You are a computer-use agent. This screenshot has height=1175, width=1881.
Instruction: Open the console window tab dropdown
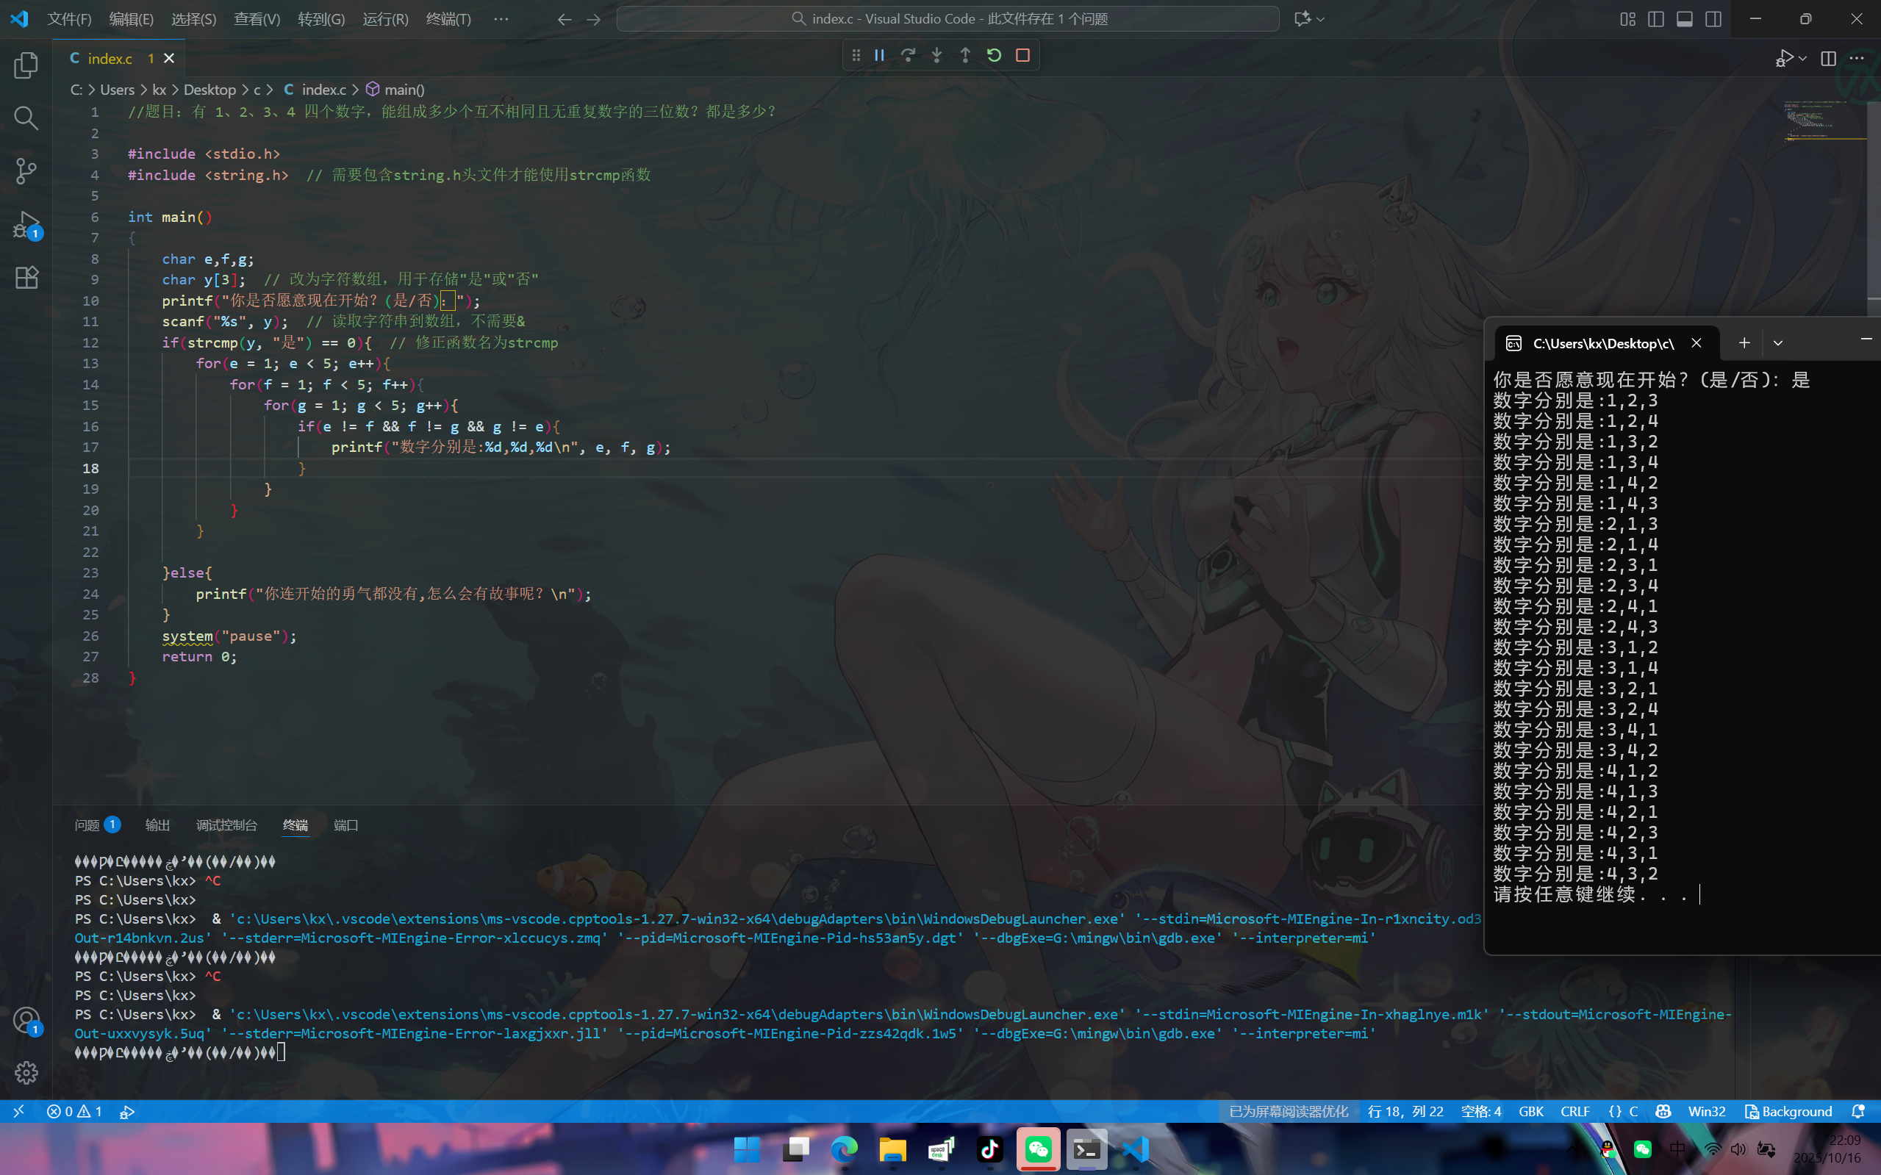tap(1777, 342)
